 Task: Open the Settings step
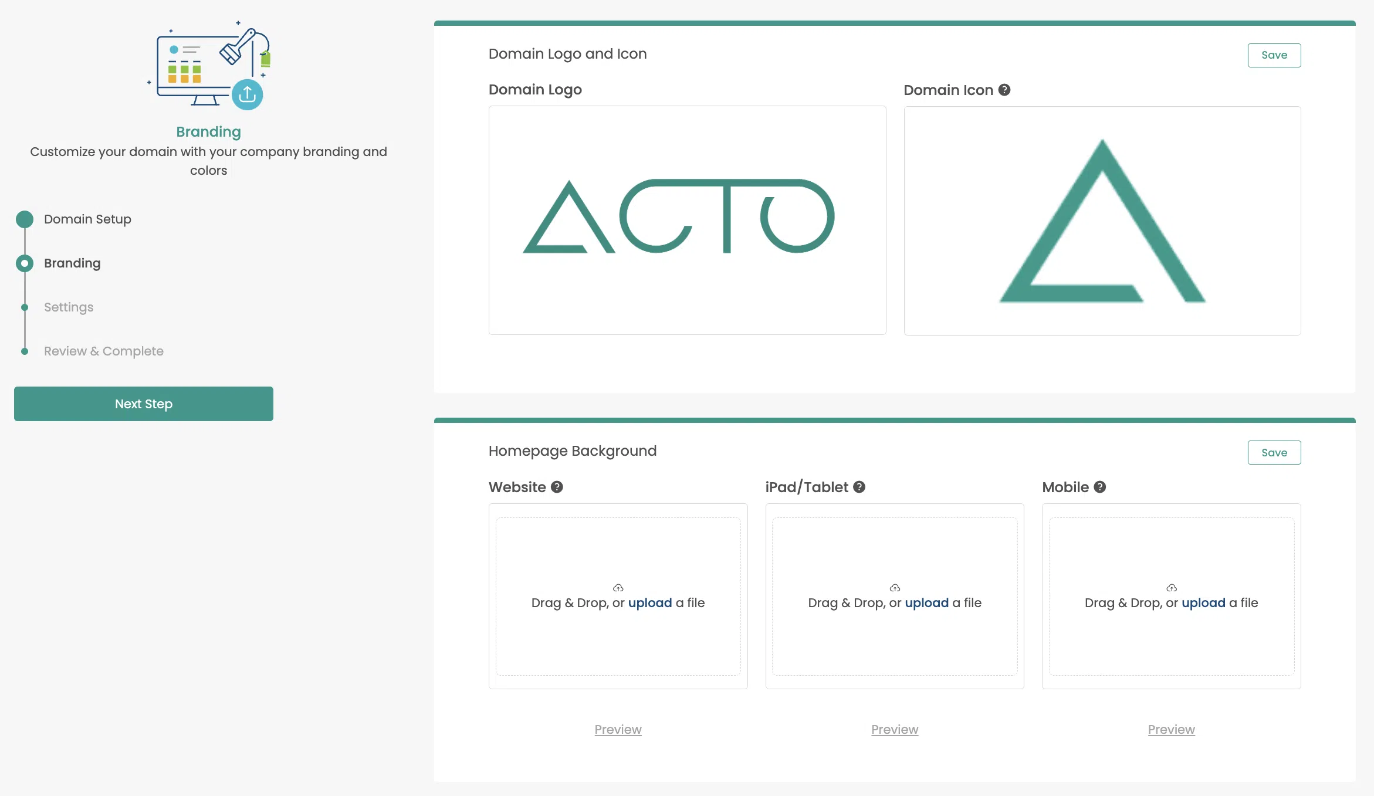(x=69, y=307)
